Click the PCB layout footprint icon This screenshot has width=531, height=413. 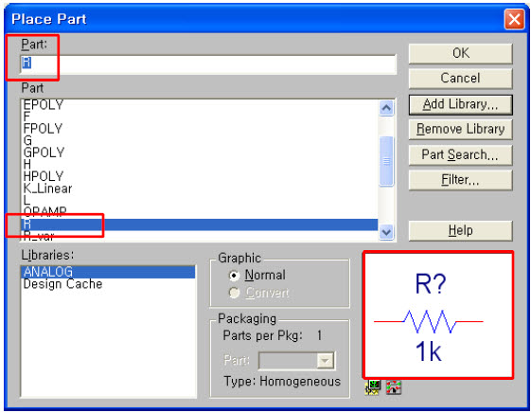394,388
